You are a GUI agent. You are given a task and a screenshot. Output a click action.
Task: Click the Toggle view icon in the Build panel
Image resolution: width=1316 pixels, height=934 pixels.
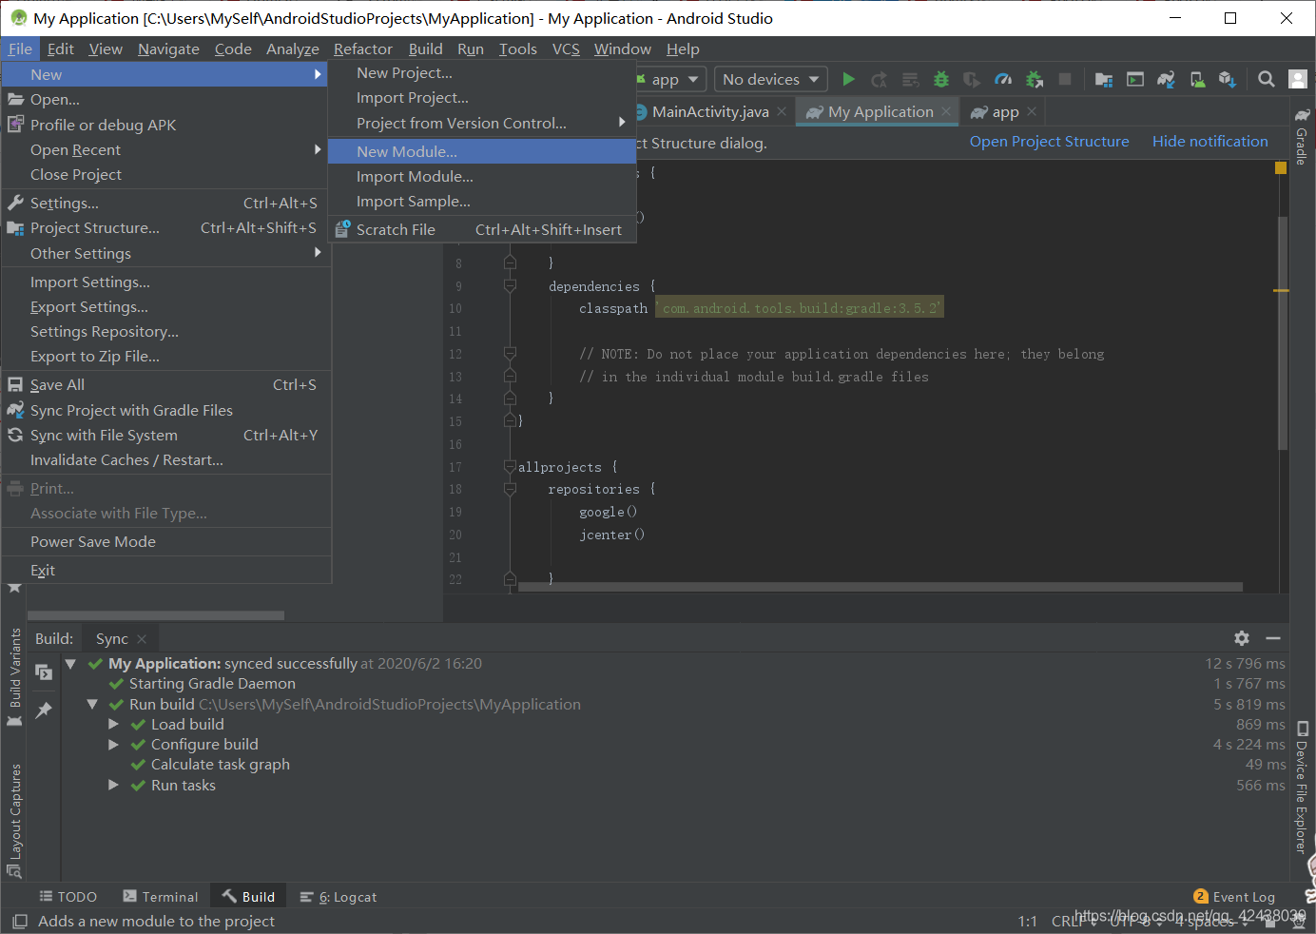tap(44, 672)
